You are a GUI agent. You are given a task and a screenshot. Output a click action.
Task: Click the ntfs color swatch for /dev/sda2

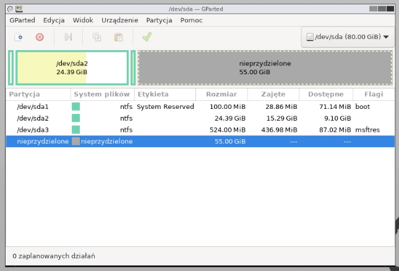(x=76, y=118)
